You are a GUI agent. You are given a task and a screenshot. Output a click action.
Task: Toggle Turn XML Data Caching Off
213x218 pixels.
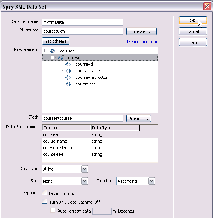point(44,201)
